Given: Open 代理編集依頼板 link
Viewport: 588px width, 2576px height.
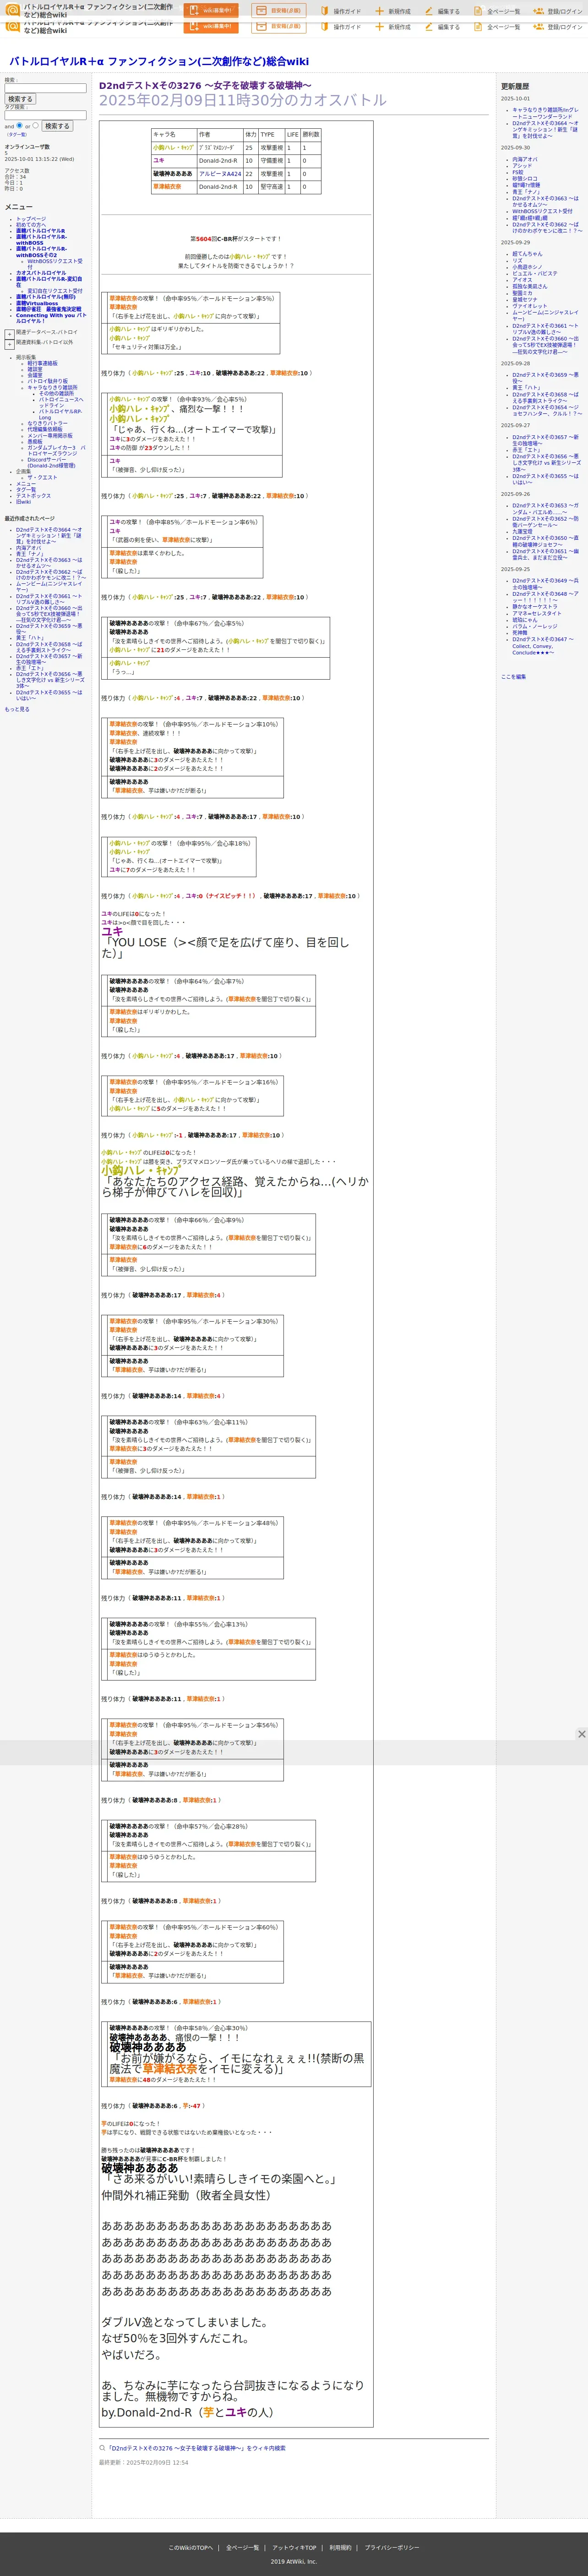Looking at the screenshot, I should click(44, 429).
